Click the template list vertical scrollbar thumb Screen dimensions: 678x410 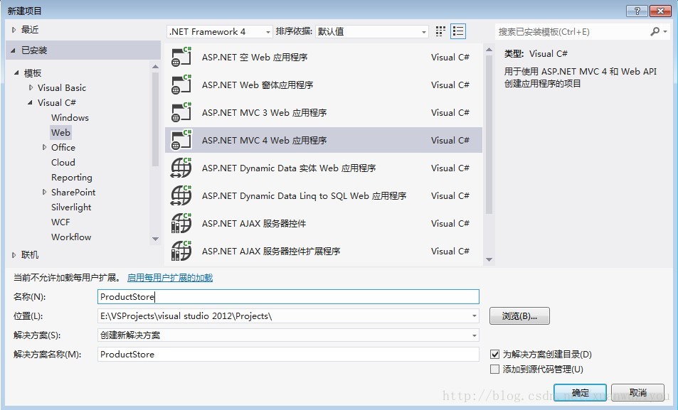tap(489, 134)
